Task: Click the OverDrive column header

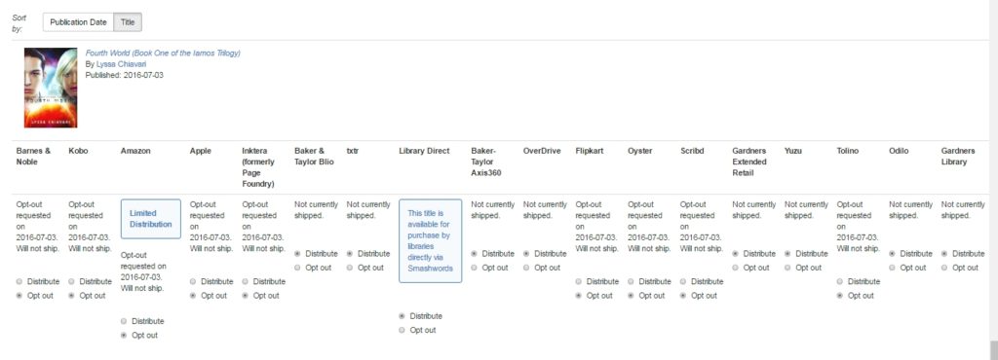Action: click(x=542, y=151)
